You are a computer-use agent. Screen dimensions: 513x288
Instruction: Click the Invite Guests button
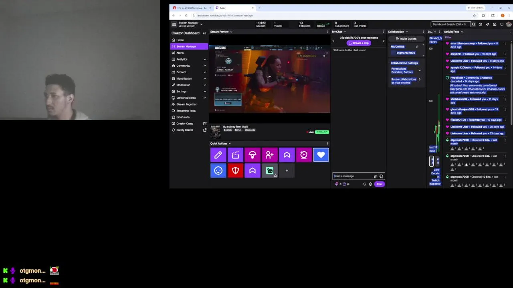[x=406, y=39]
